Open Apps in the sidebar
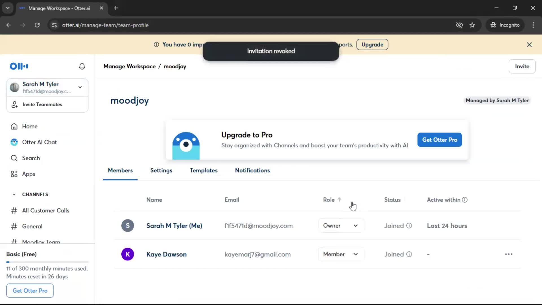 pos(29,174)
